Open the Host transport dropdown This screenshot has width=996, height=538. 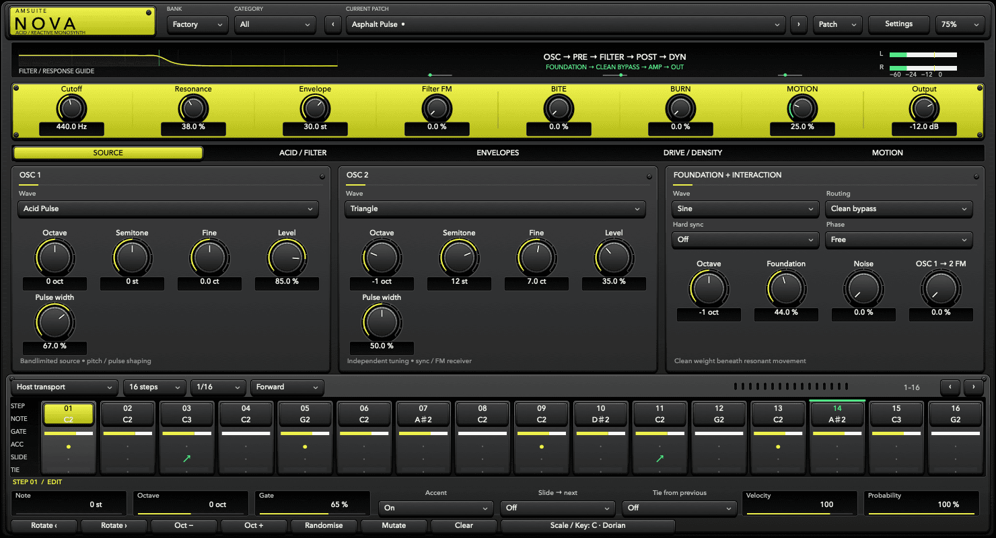coord(65,387)
